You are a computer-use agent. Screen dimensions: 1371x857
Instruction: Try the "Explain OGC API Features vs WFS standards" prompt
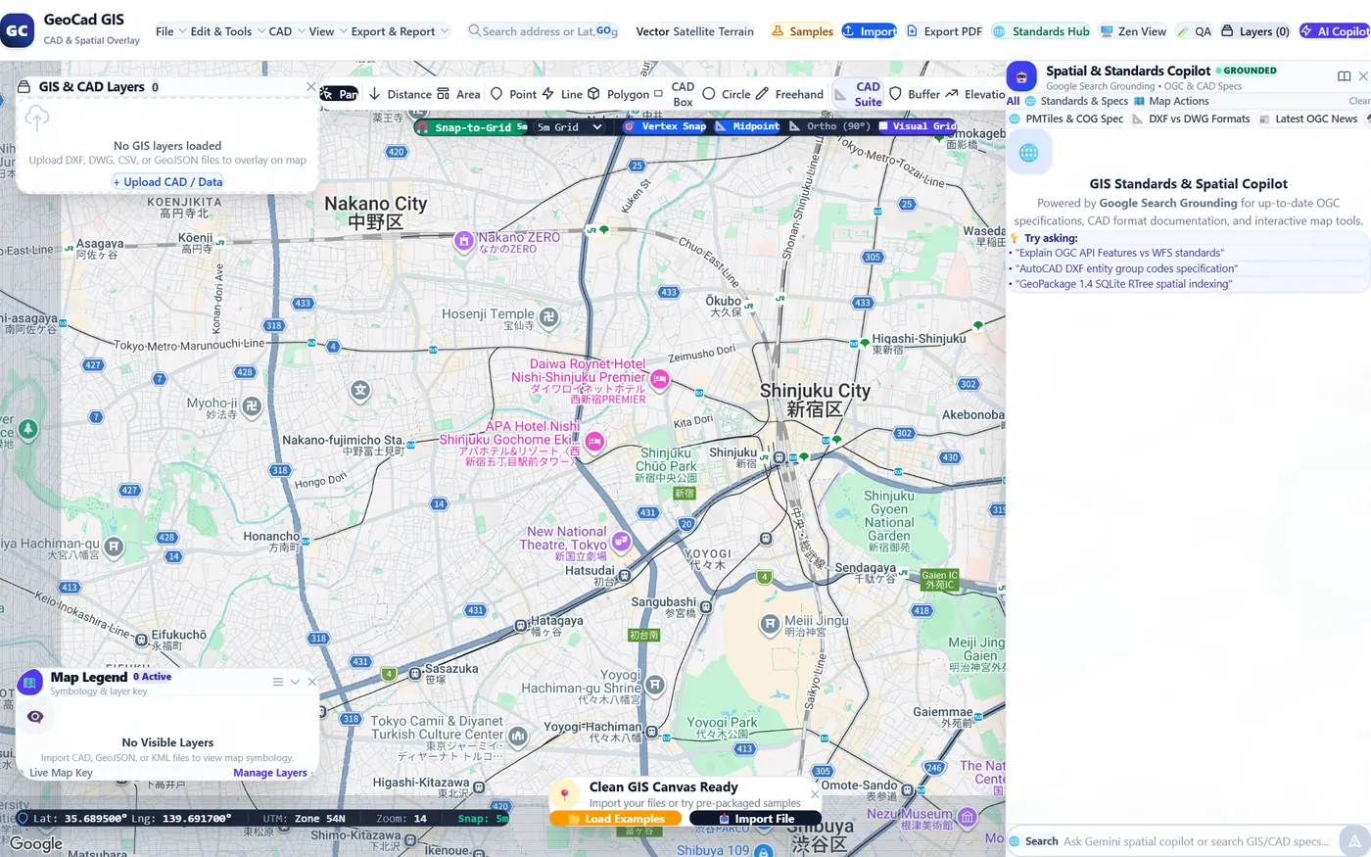coord(1119,253)
